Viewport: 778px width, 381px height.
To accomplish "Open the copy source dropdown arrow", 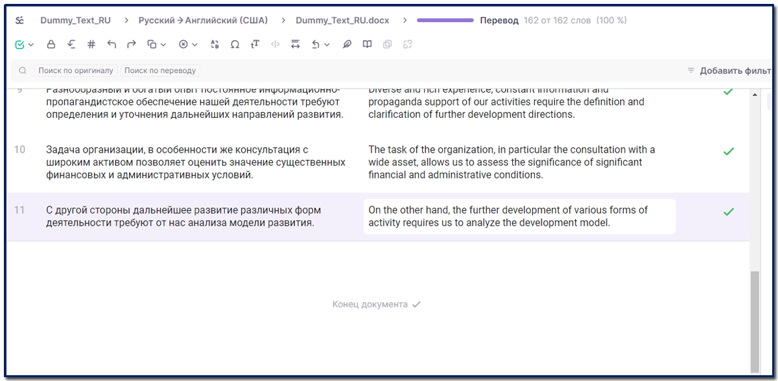I will pos(163,45).
